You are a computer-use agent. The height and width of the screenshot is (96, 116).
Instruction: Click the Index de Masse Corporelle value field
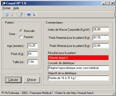coord(101,29)
